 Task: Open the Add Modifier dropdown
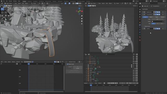[x=154, y=9]
